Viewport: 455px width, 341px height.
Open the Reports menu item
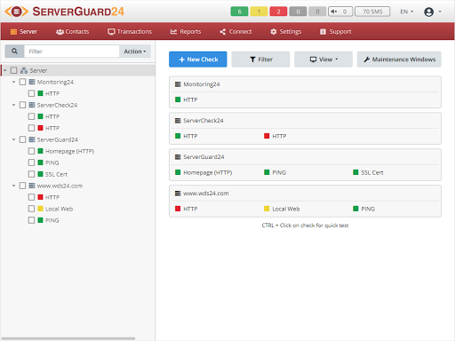pos(186,31)
